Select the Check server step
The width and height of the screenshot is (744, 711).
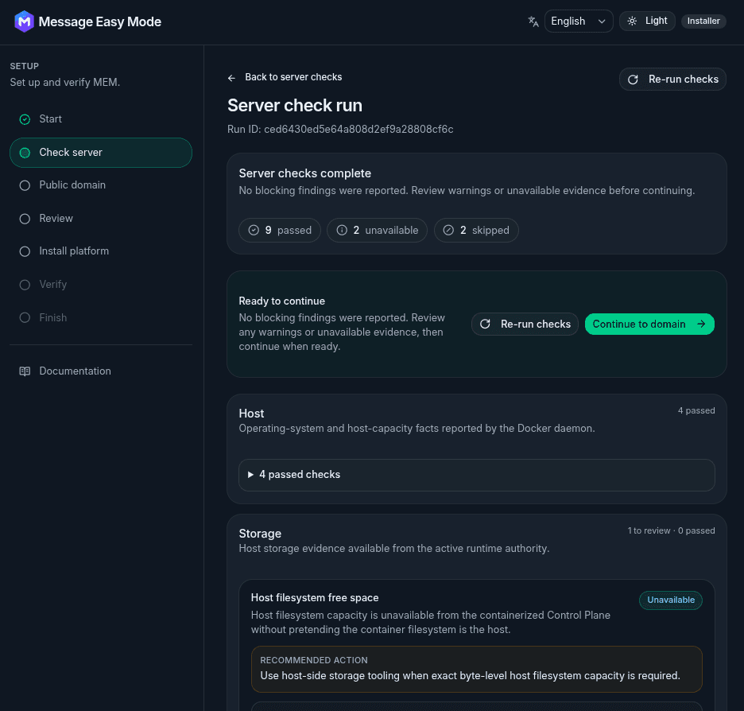click(101, 153)
